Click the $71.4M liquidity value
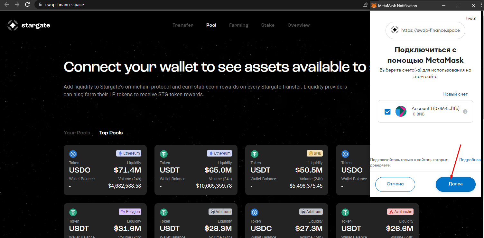484x238 pixels. click(127, 170)
